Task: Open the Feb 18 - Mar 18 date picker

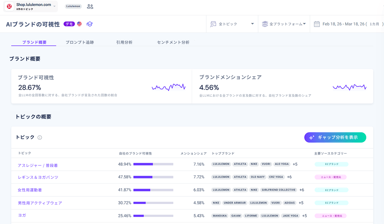Action: click(349, 24)
